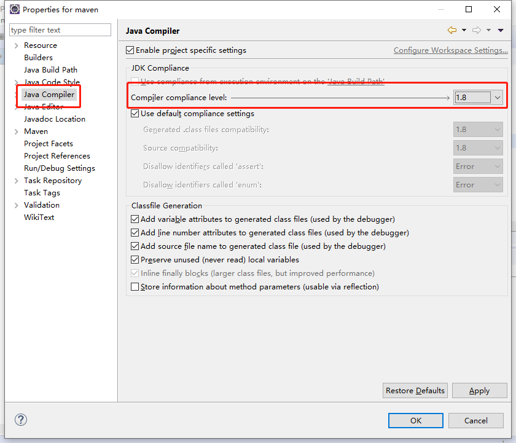The image size is (516, 443).
Task: Click the Eclipse icon in title bar
Action: pos(15,9)
